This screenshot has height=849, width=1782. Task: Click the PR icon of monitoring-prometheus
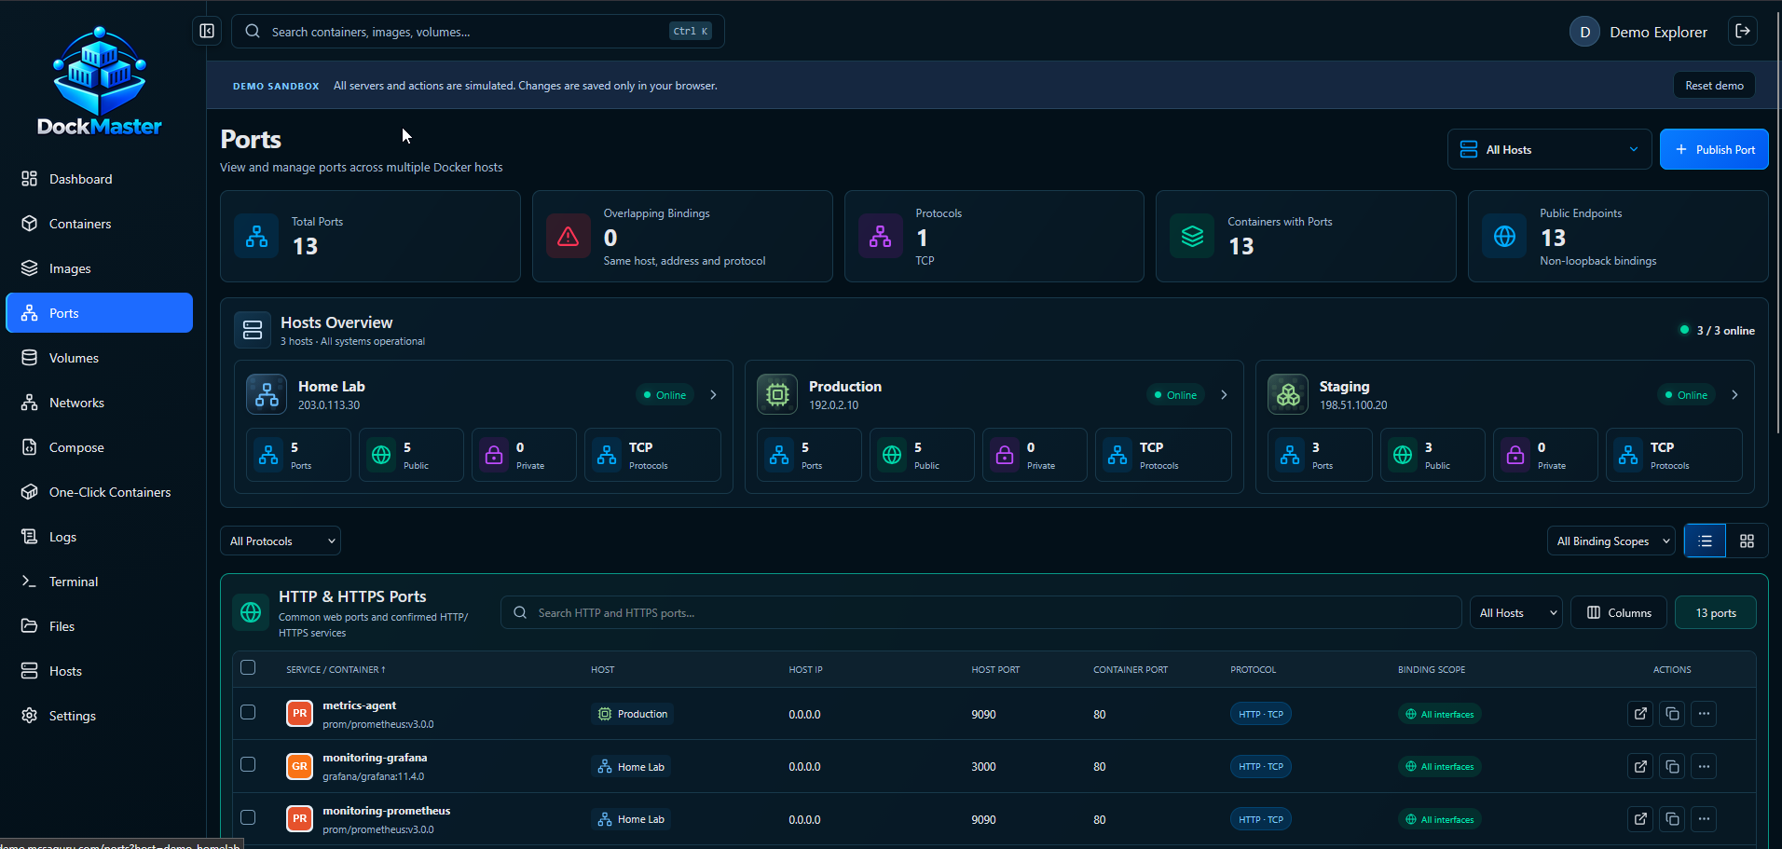coord(299,818)
